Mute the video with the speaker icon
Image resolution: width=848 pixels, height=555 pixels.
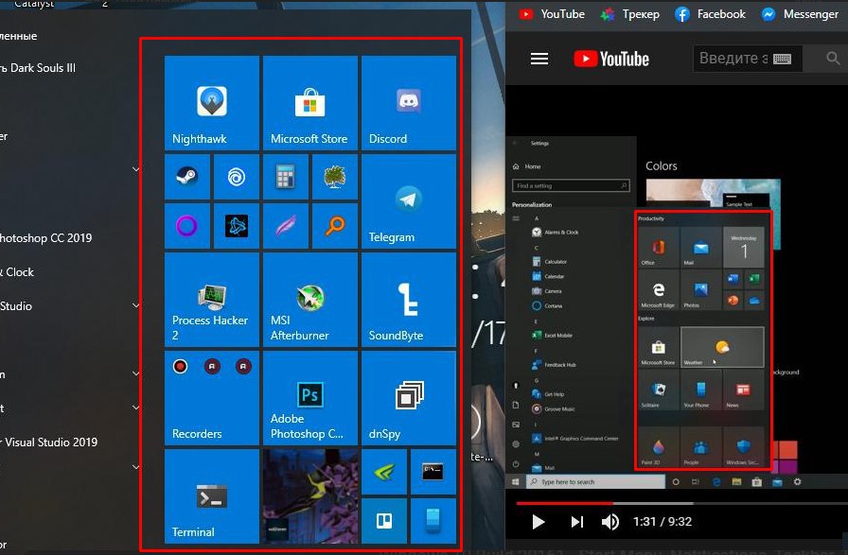(610, 522)
